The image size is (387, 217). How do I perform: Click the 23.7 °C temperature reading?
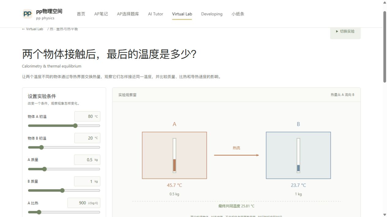[298, 185]
